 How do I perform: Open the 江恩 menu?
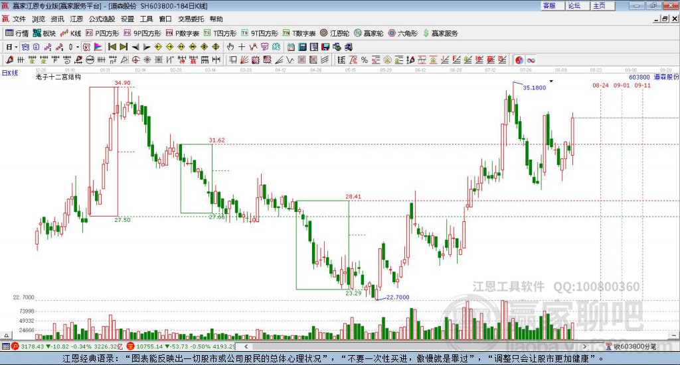[x=76, y=19]
